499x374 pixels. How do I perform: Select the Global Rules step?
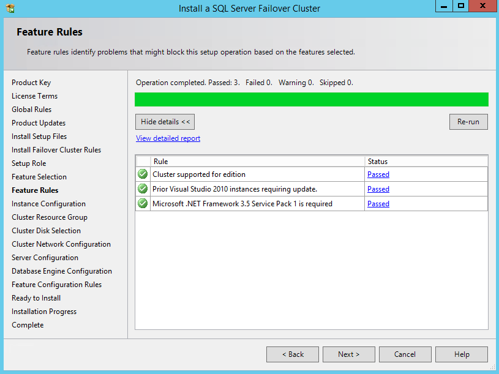[31, 110]
